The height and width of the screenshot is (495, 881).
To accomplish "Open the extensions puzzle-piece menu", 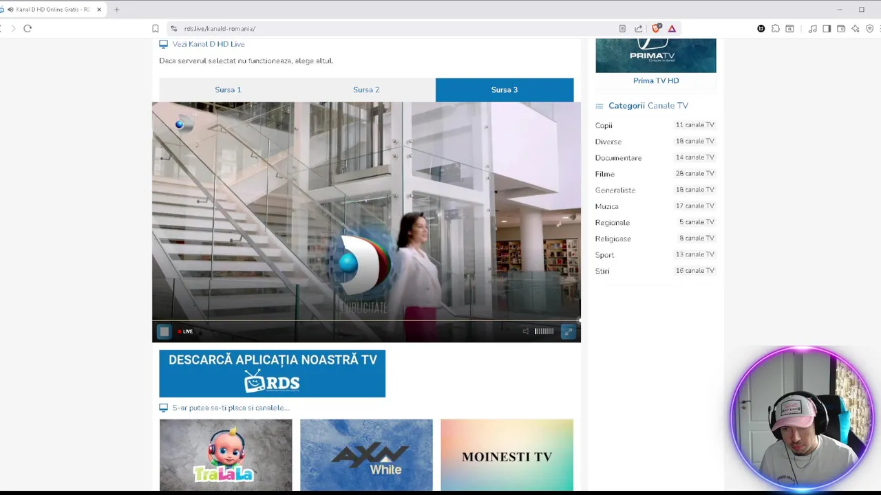I will [776, 28].
